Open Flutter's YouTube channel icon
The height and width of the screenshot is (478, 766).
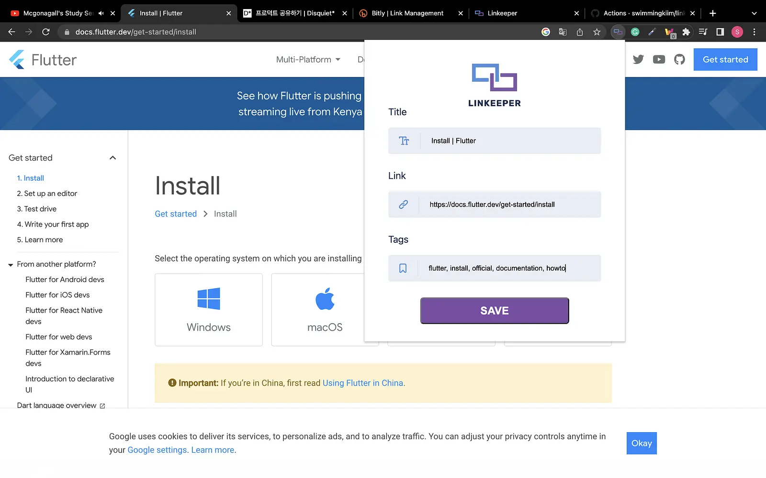point(659,59)
